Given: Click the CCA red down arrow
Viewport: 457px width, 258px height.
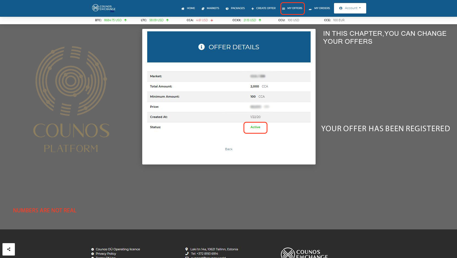Looking at the screenshot, I should tap(212, 20).
